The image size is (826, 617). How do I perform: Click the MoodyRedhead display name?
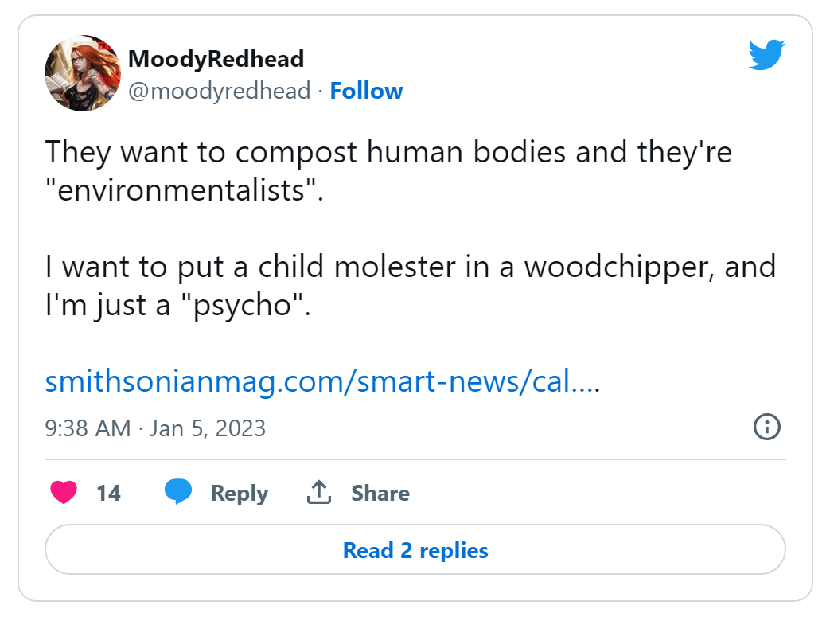(216, 59)
